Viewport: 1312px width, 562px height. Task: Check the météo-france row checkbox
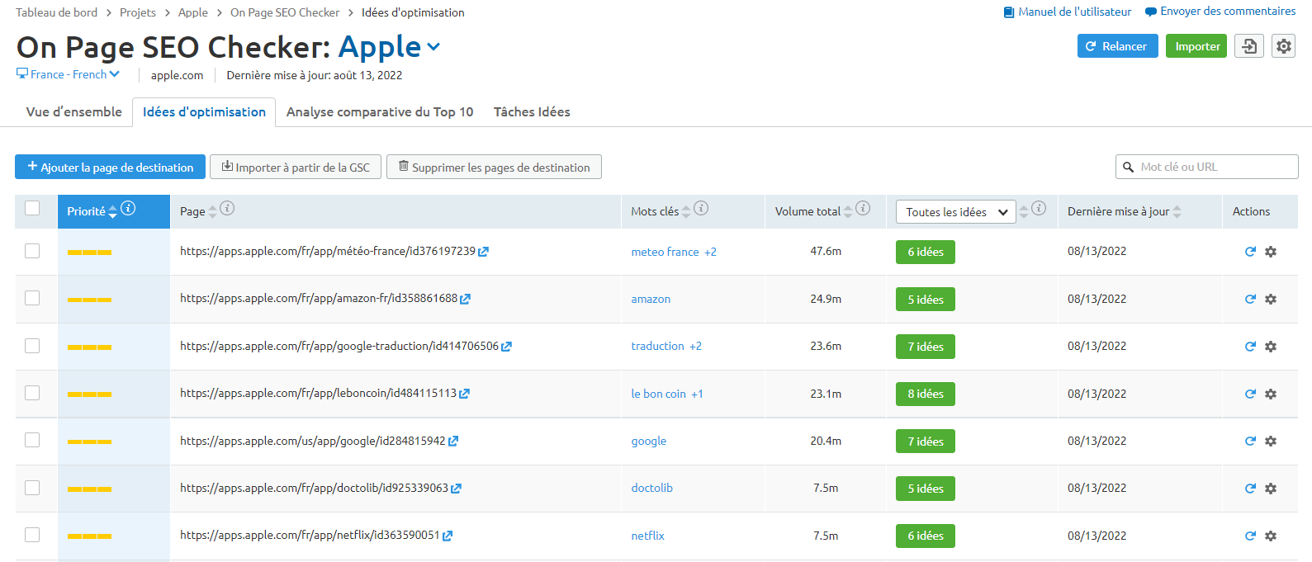[x=32, y=251]
